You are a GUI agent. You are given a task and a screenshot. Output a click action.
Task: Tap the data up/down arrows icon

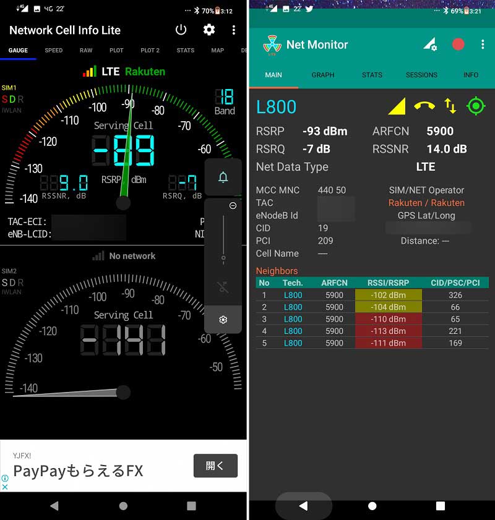click(x=450, y=106)
